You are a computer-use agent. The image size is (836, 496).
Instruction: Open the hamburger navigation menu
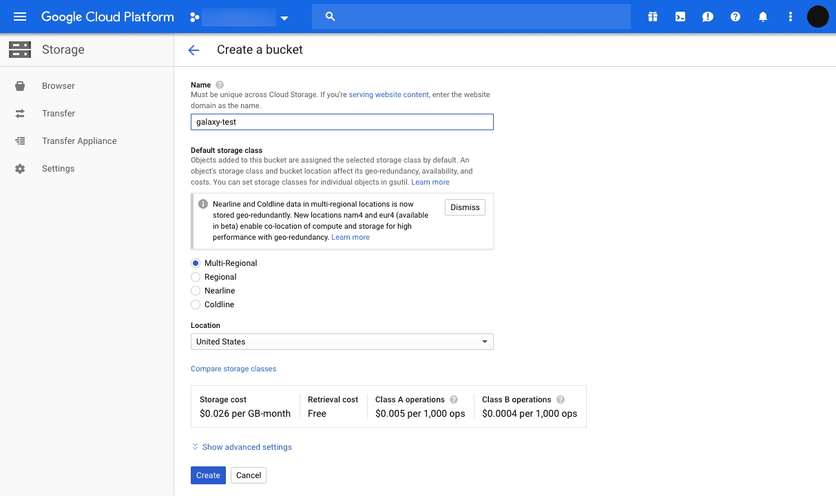click(x=20, y=17)
